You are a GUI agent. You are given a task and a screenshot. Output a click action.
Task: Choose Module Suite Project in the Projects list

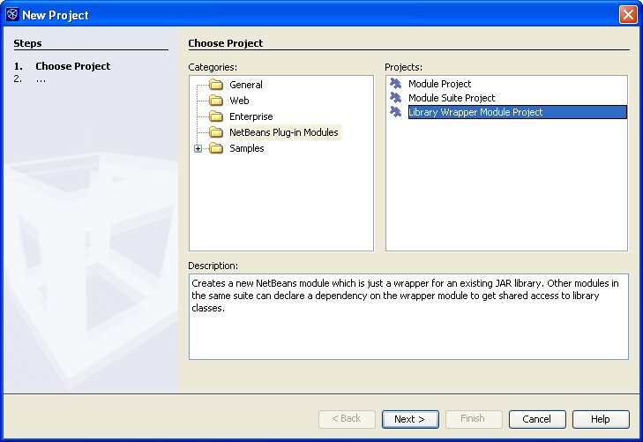point(452,98)
